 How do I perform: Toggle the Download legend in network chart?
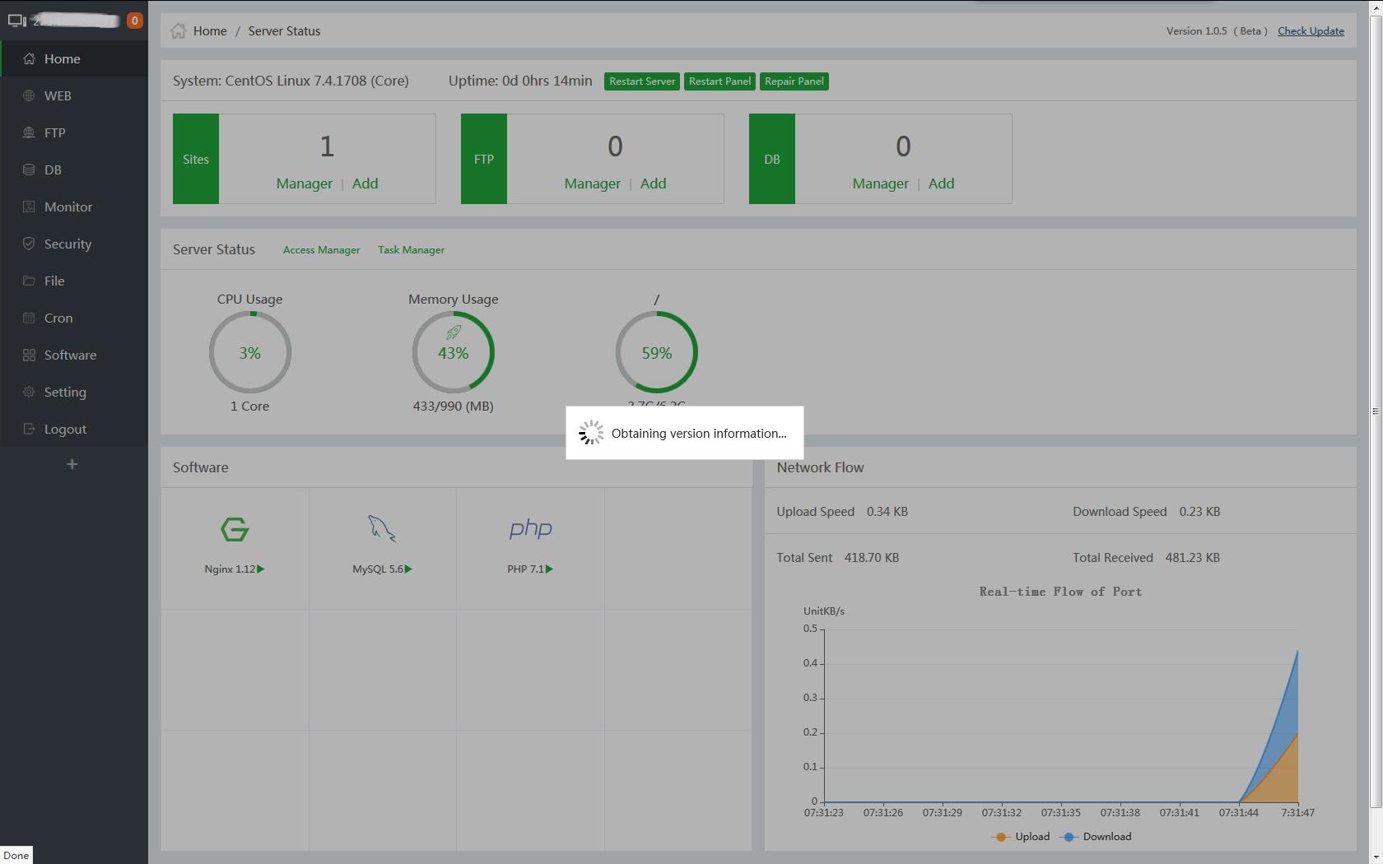coord(1097,837)
